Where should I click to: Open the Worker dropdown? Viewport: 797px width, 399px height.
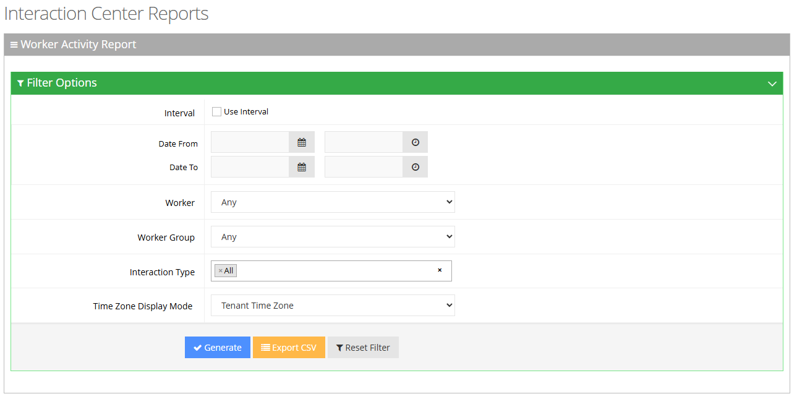click(x=333, y=202)
